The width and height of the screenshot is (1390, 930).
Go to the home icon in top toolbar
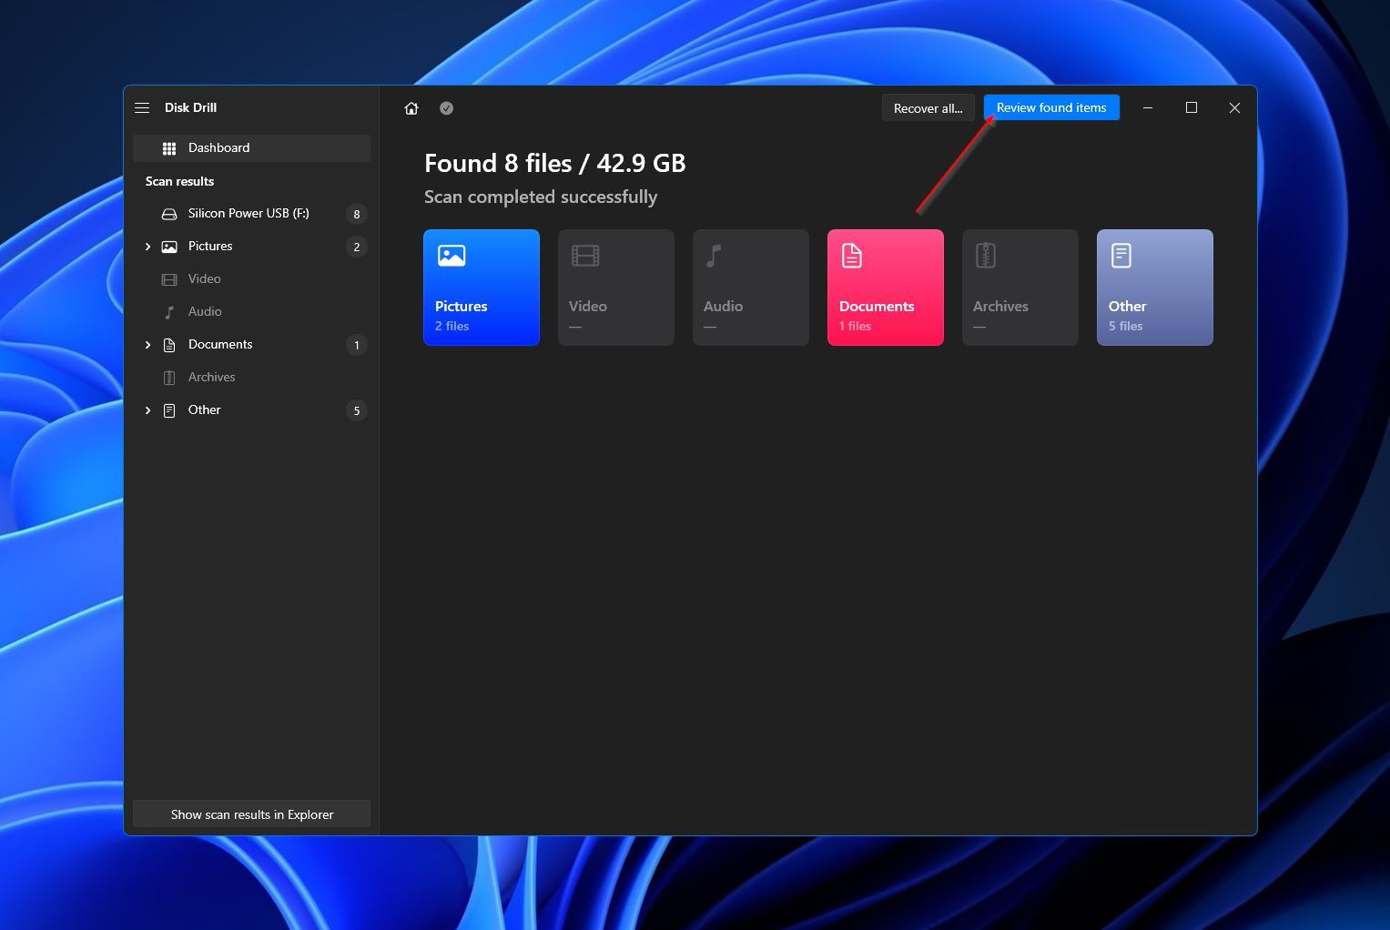(x=411, y=108)
